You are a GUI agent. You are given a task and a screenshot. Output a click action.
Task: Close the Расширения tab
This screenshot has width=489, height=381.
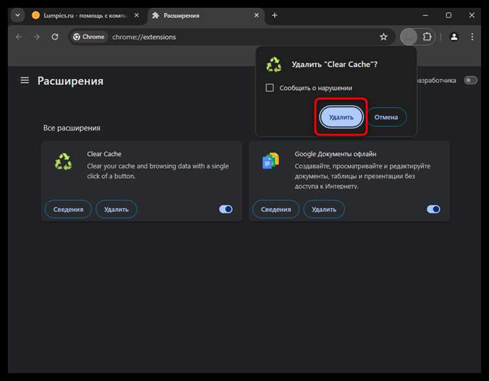pyautogui.click(x=256, y=15)
